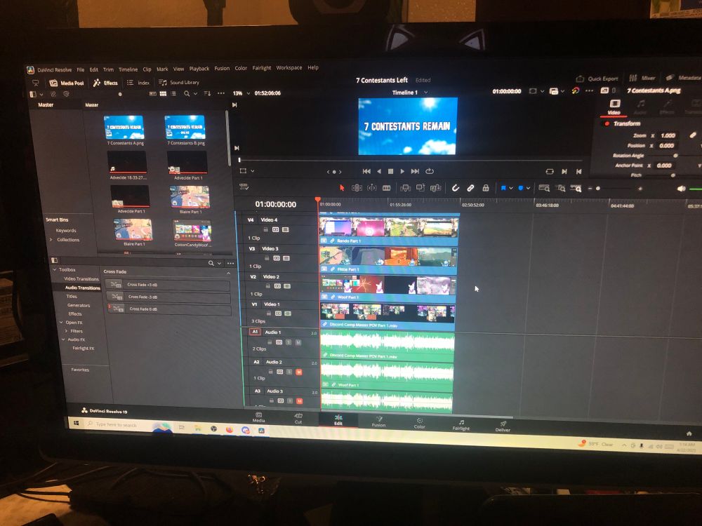Viewport: 702px width, 526px height.
Task: Click the blue Marker icon
Action: pos(521,188)
